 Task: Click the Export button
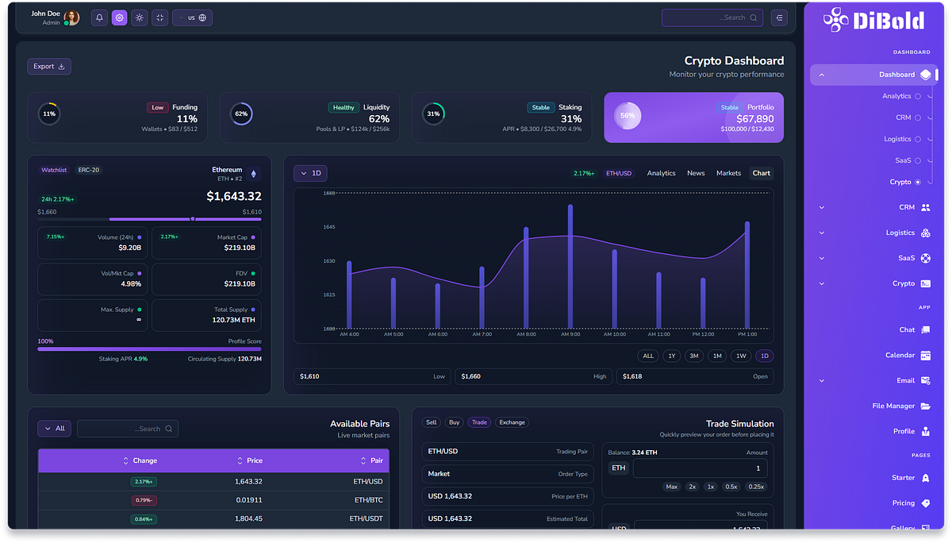click(x=49, y=67)
